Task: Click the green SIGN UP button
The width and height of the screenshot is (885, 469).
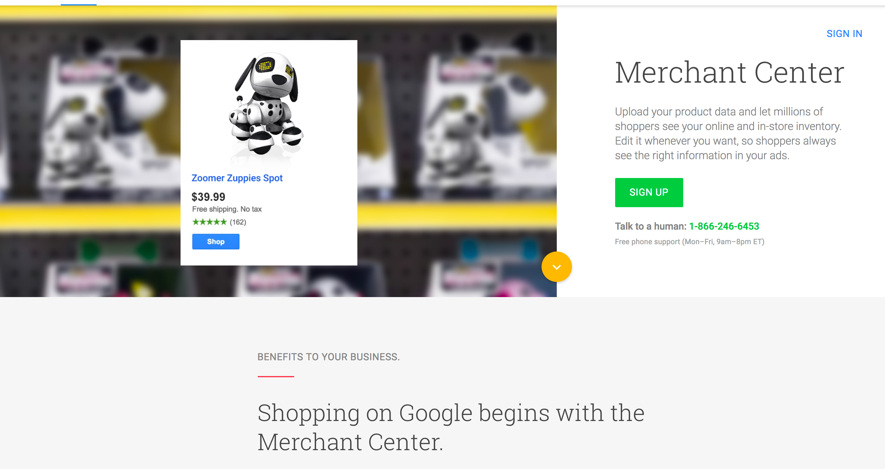Action: [x=649, y=192]
